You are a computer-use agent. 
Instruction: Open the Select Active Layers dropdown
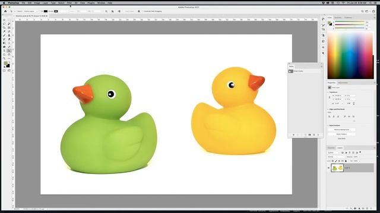pos(30,11)
